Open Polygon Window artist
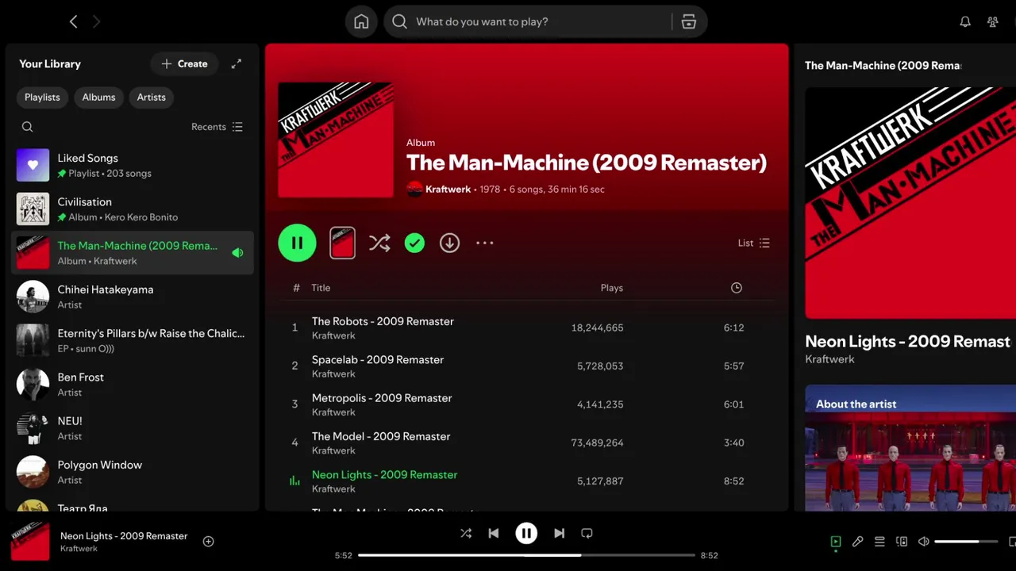 click(x=133, y=472)
